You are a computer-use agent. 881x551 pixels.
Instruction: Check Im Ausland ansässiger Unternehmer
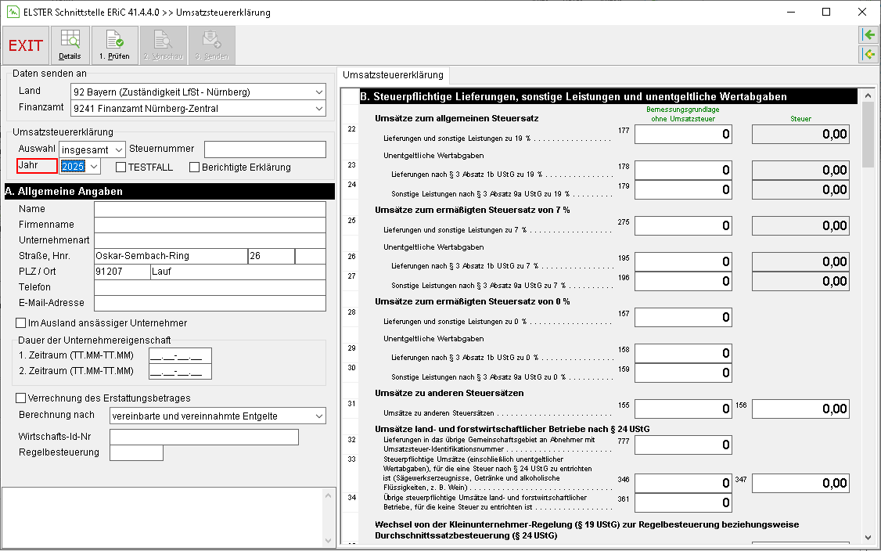coord(21,322)
